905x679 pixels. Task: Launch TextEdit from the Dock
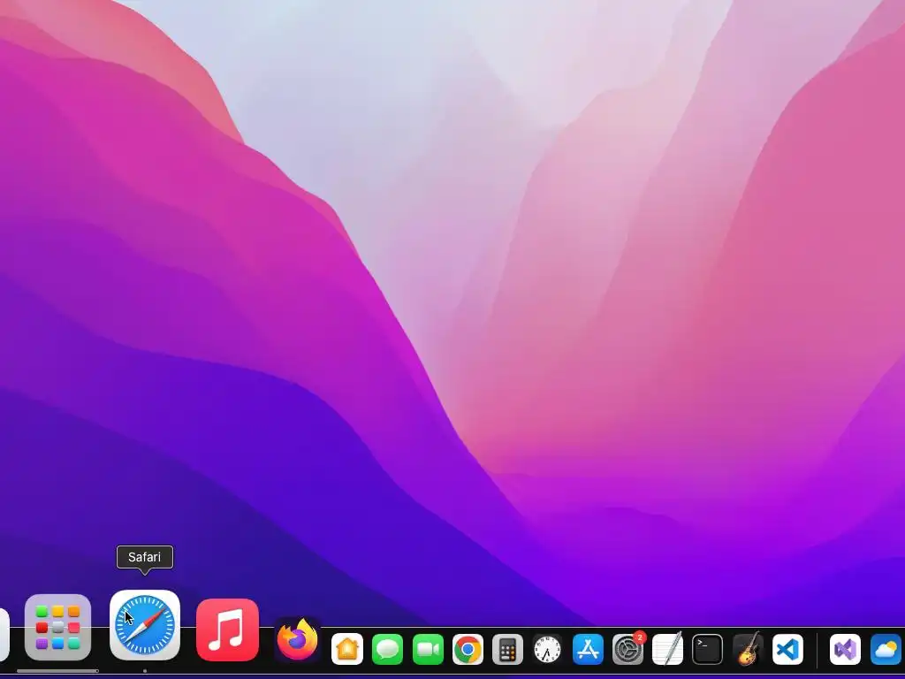667,649
